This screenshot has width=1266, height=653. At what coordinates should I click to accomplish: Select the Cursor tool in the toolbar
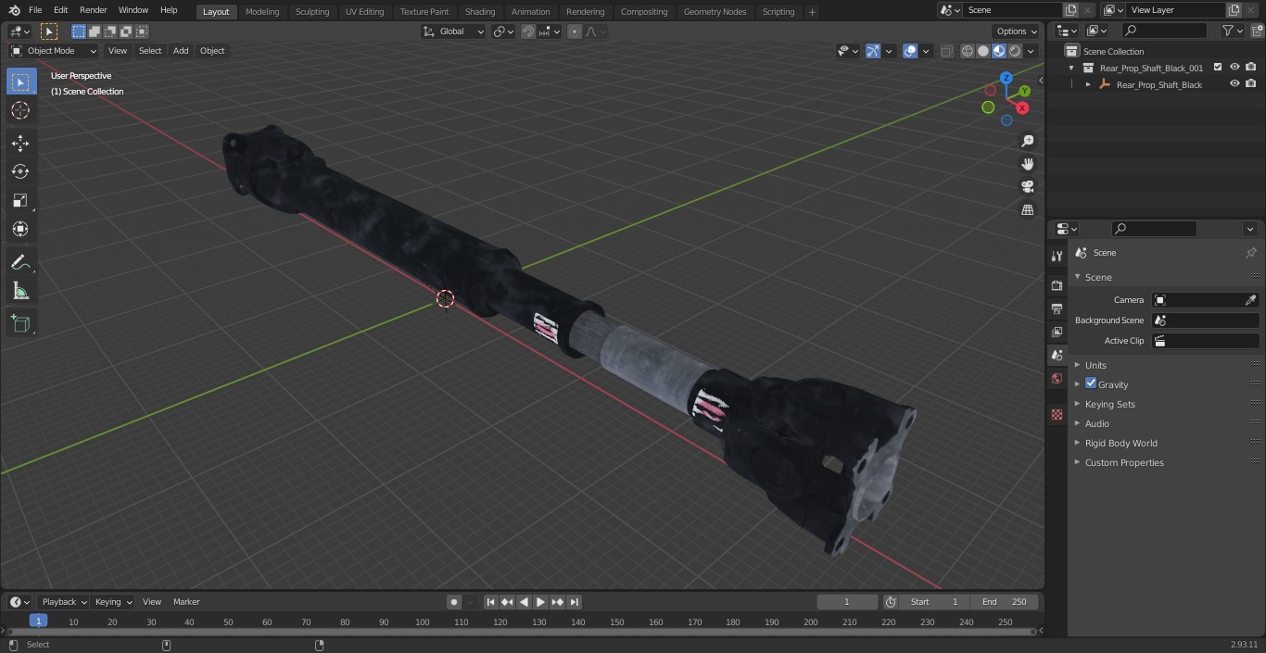[20, 110]
